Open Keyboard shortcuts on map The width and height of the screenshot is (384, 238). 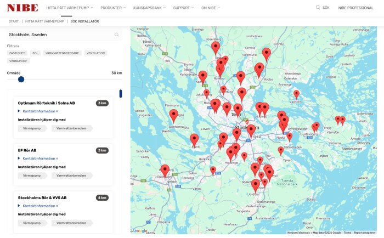(x=298, y=233)
